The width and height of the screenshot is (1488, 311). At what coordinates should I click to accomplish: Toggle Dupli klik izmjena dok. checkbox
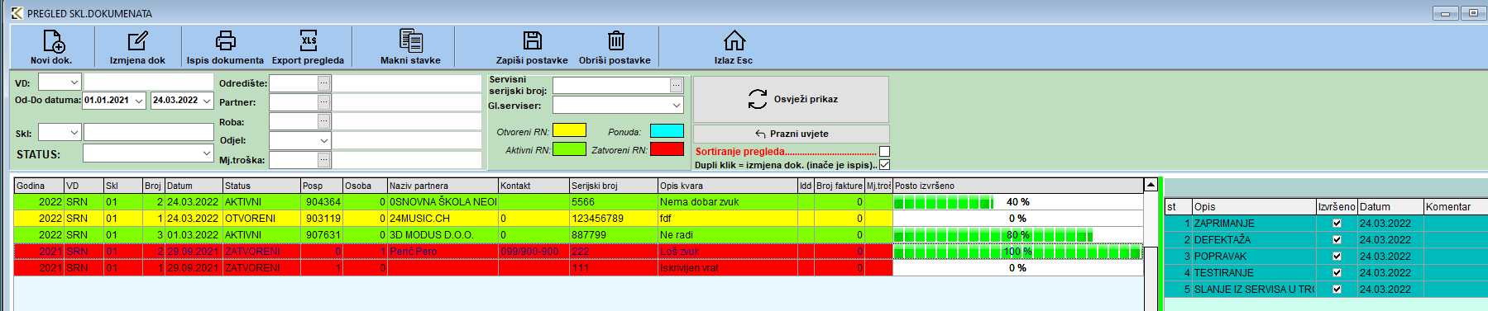tap(884, 165)
